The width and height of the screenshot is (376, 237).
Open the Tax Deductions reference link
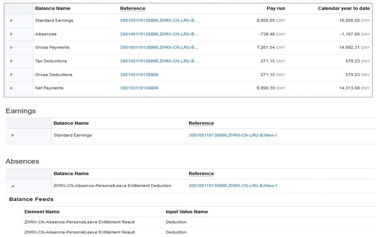[x=159, y=61]
